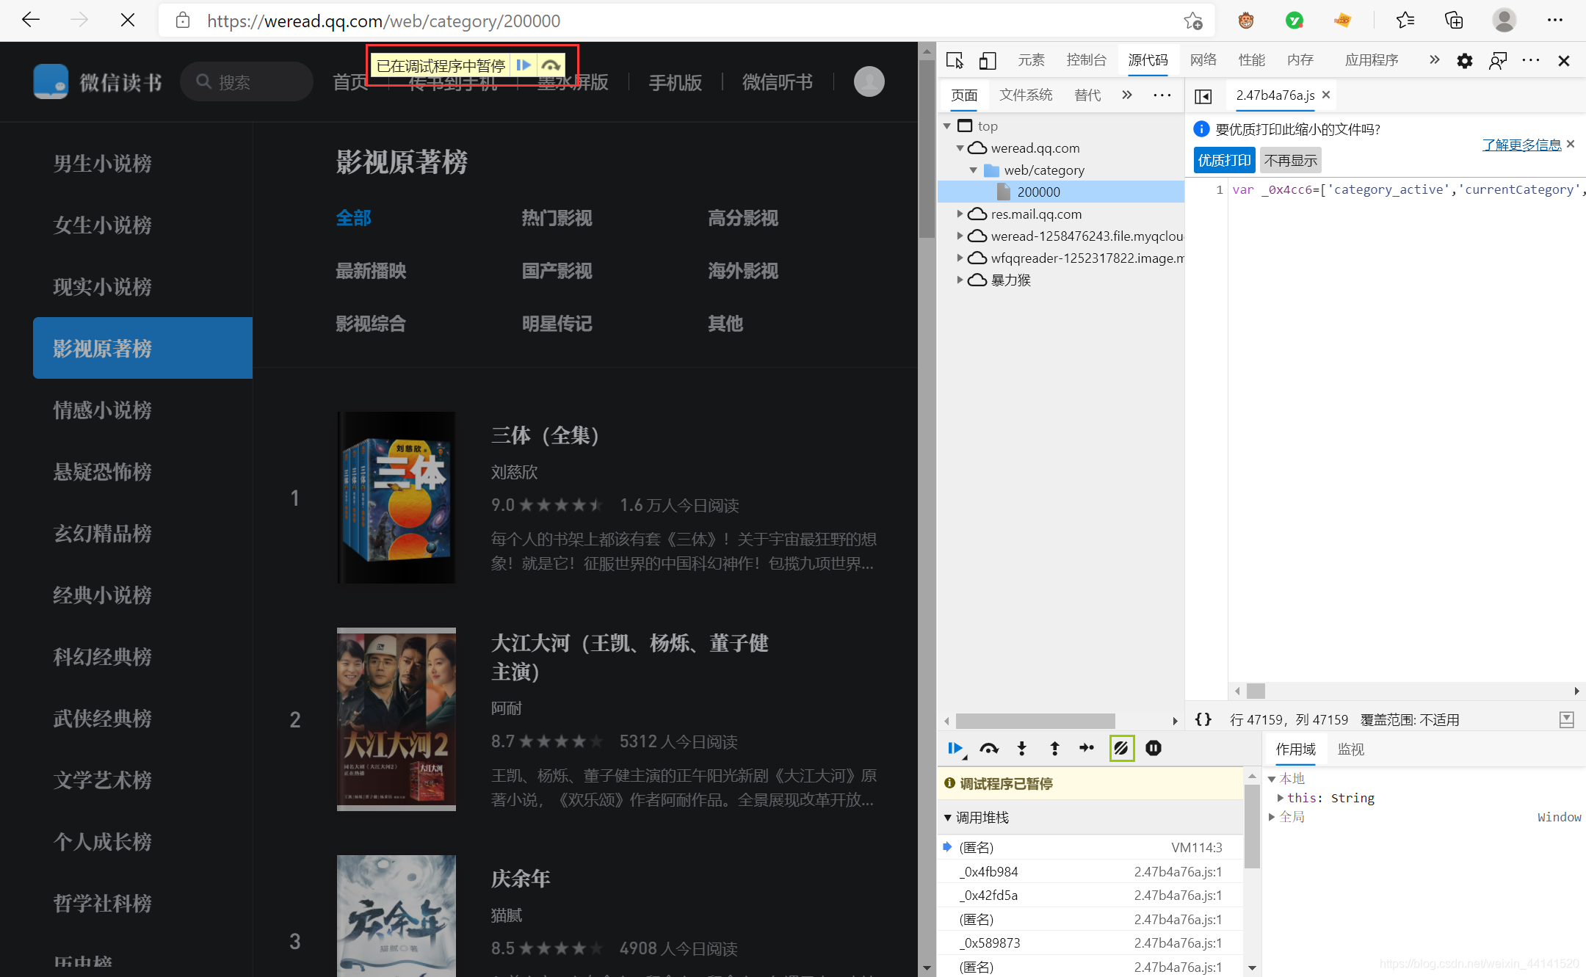The height and width of the screenshot is (977, 1586).
Task: Open browser settings and more menu
Action: click(x=1555, y=21)
